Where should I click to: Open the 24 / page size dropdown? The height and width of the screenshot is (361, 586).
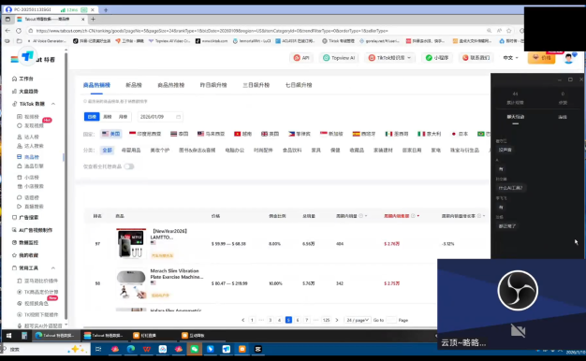pyautogui.click(x=358, y=320)
